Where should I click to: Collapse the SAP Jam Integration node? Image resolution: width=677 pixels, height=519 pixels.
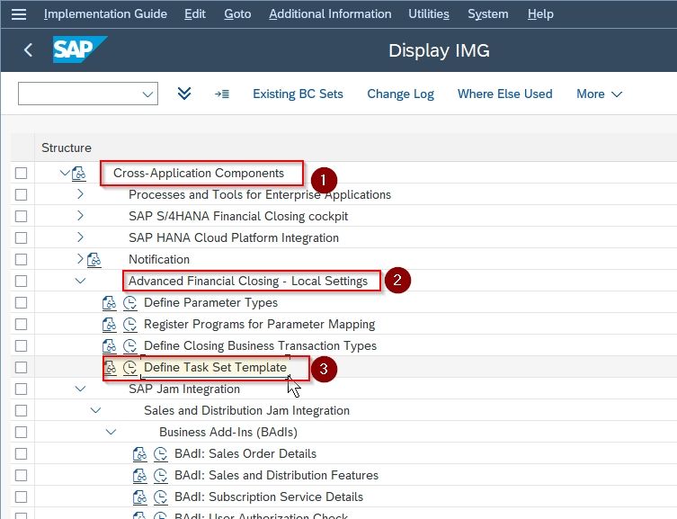point(80,389)
